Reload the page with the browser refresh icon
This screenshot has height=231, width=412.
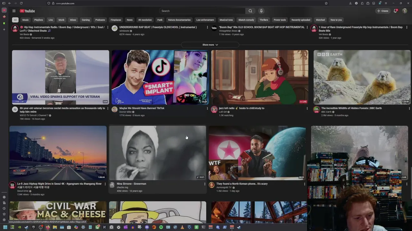(x=21, y=3)
